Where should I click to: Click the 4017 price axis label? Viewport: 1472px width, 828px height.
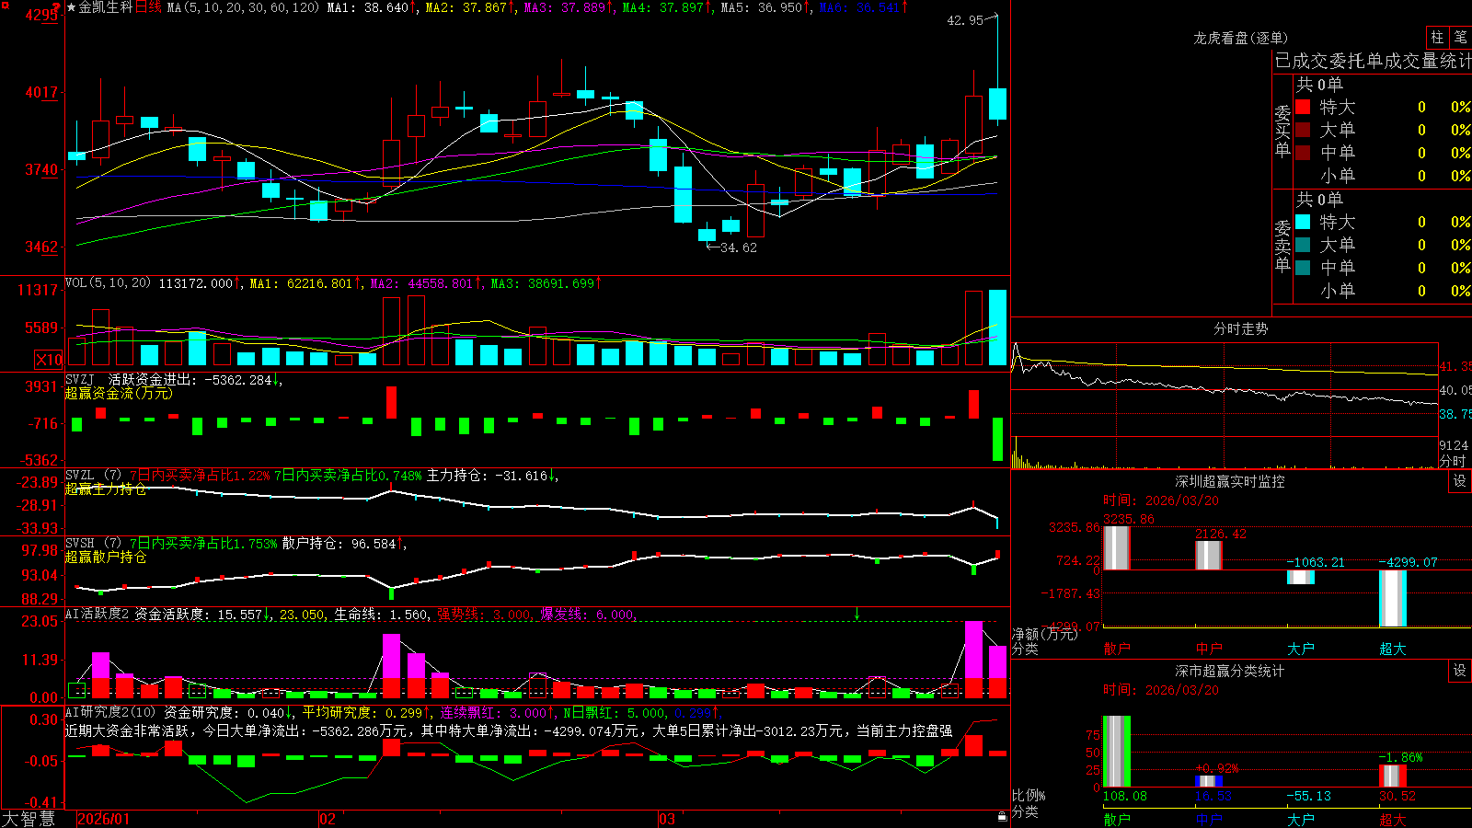41,92
